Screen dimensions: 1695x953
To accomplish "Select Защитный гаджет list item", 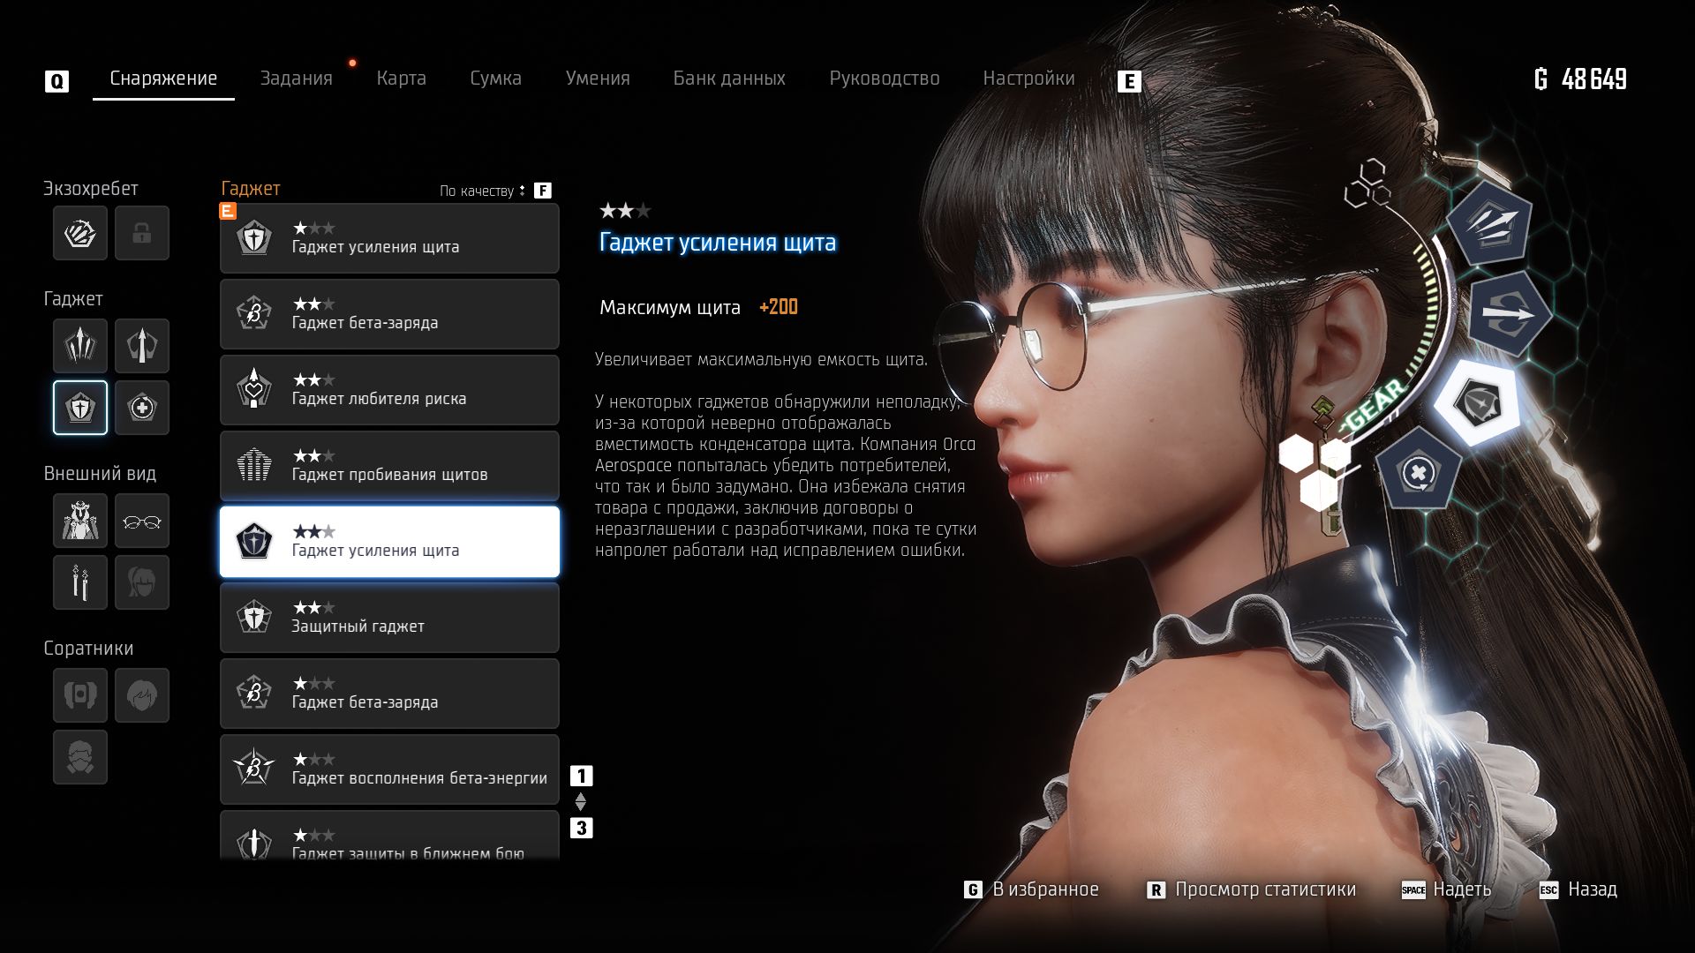I will pos(389,618).
